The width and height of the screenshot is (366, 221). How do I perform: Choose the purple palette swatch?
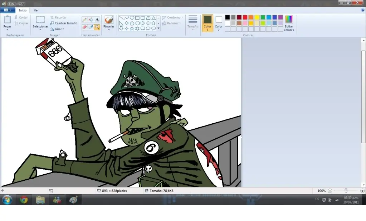[280, 17]
